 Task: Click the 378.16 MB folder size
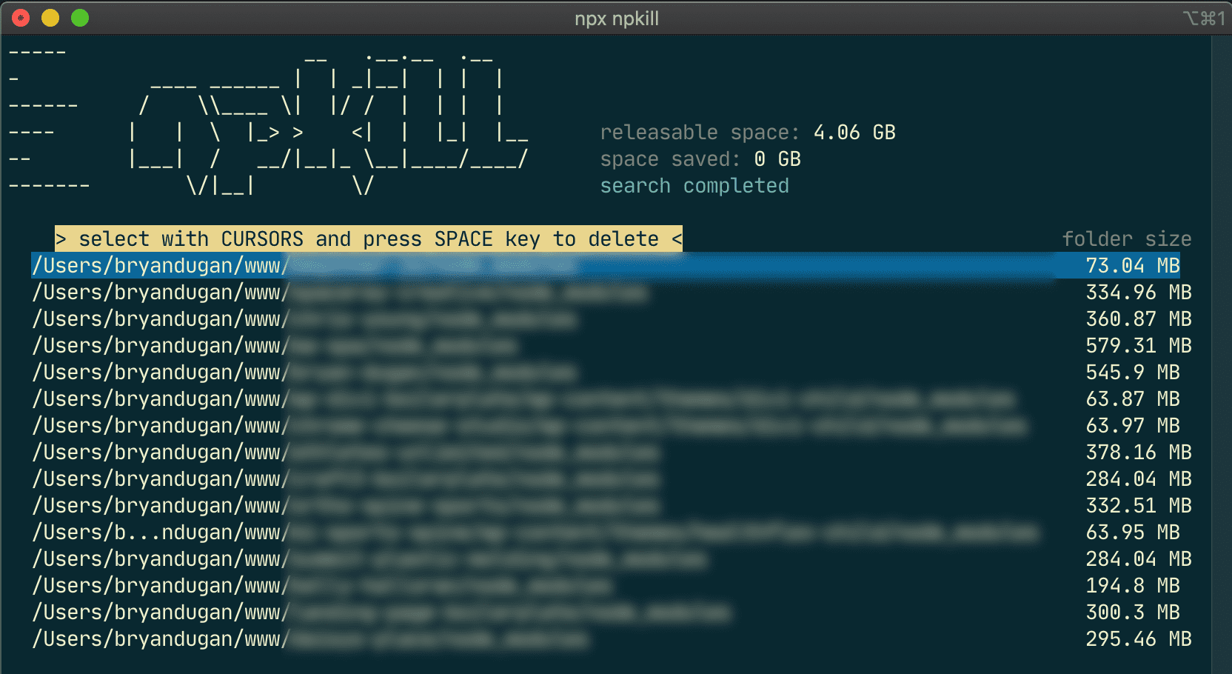(1138, 453)
